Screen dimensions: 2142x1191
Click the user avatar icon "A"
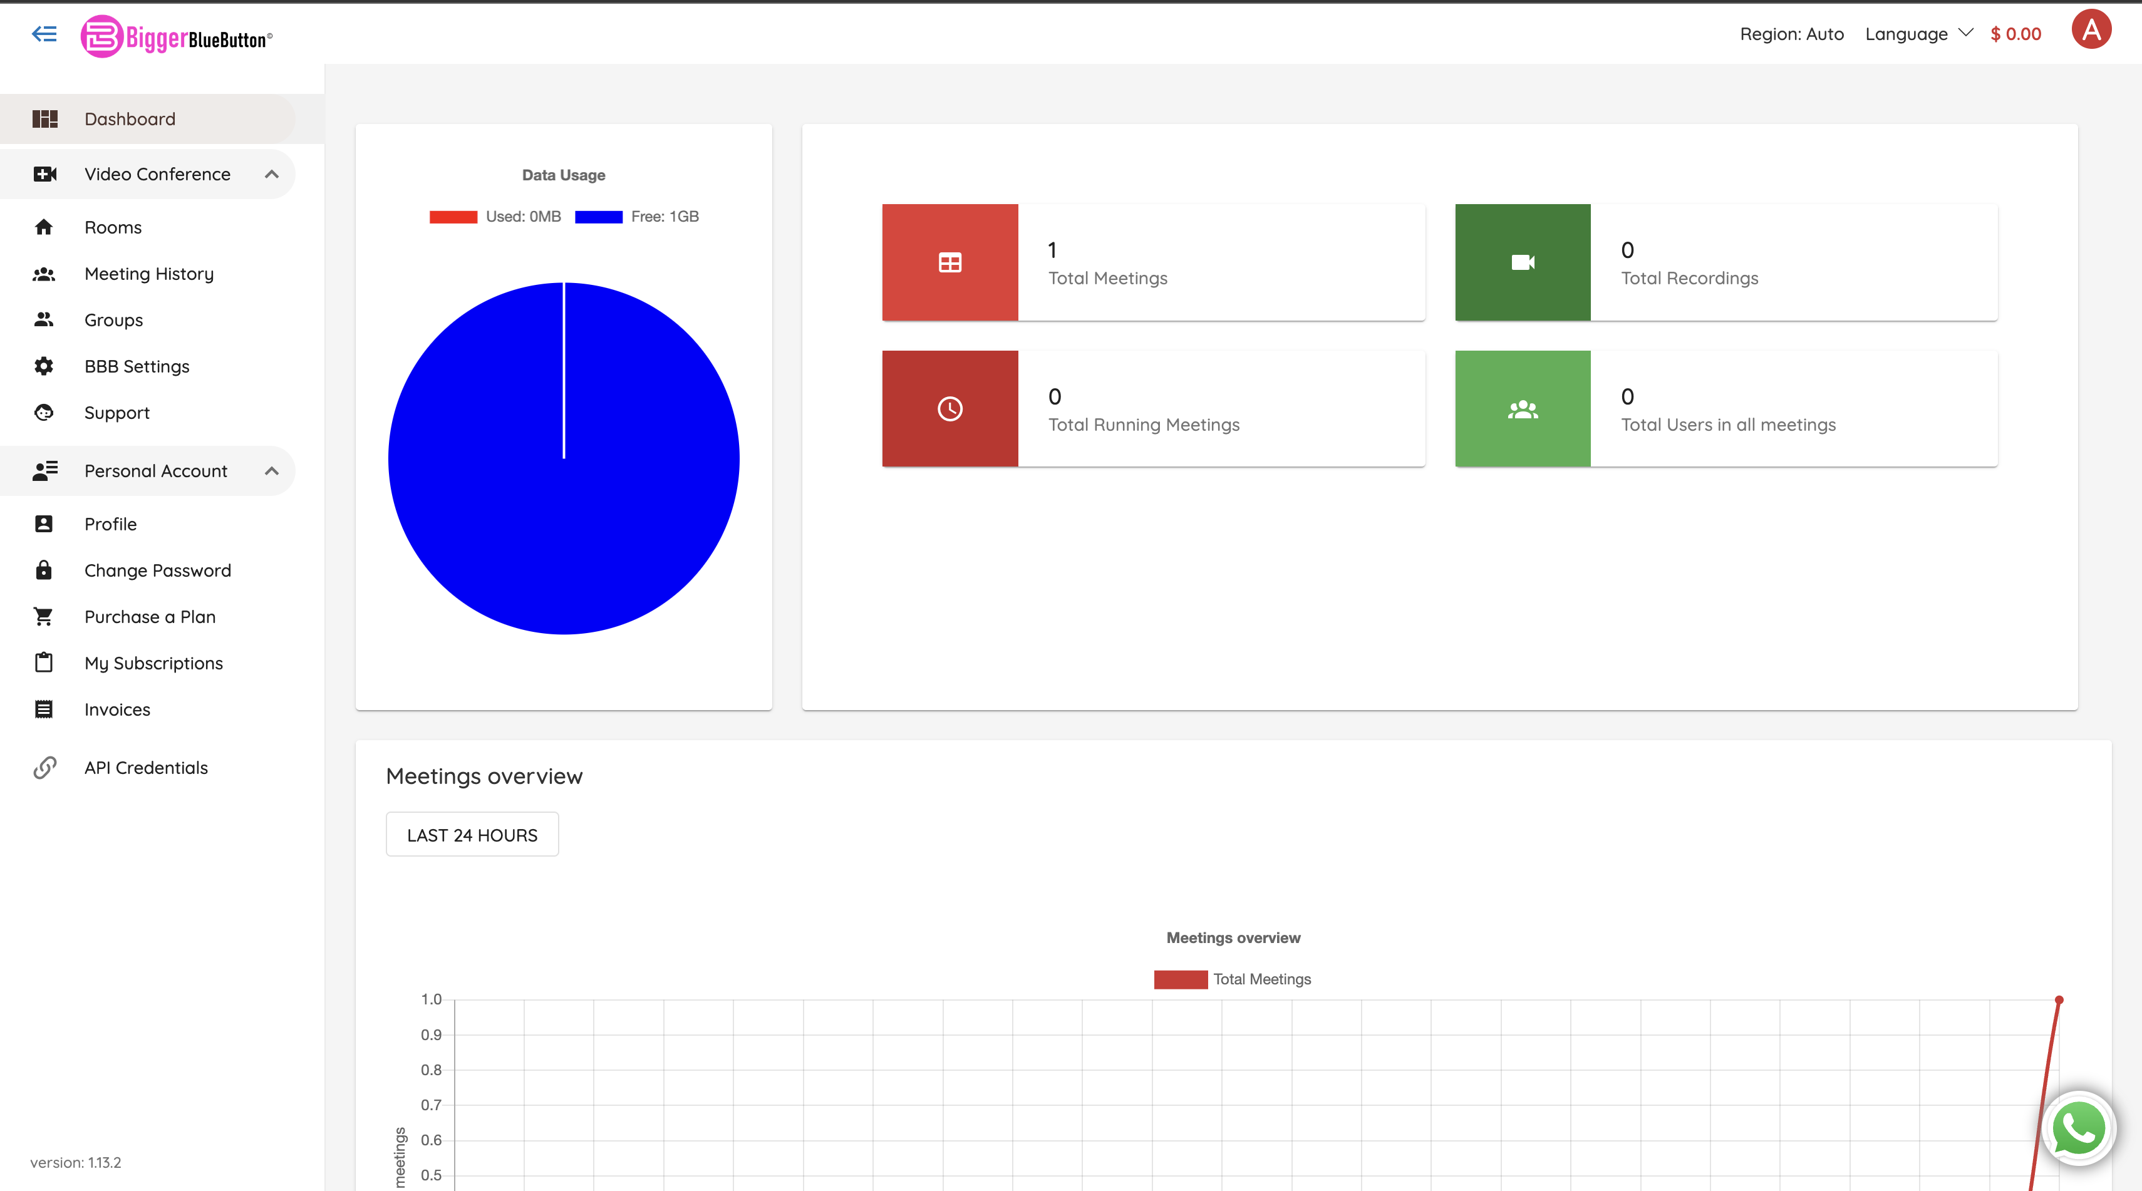tap(2091, 31)
